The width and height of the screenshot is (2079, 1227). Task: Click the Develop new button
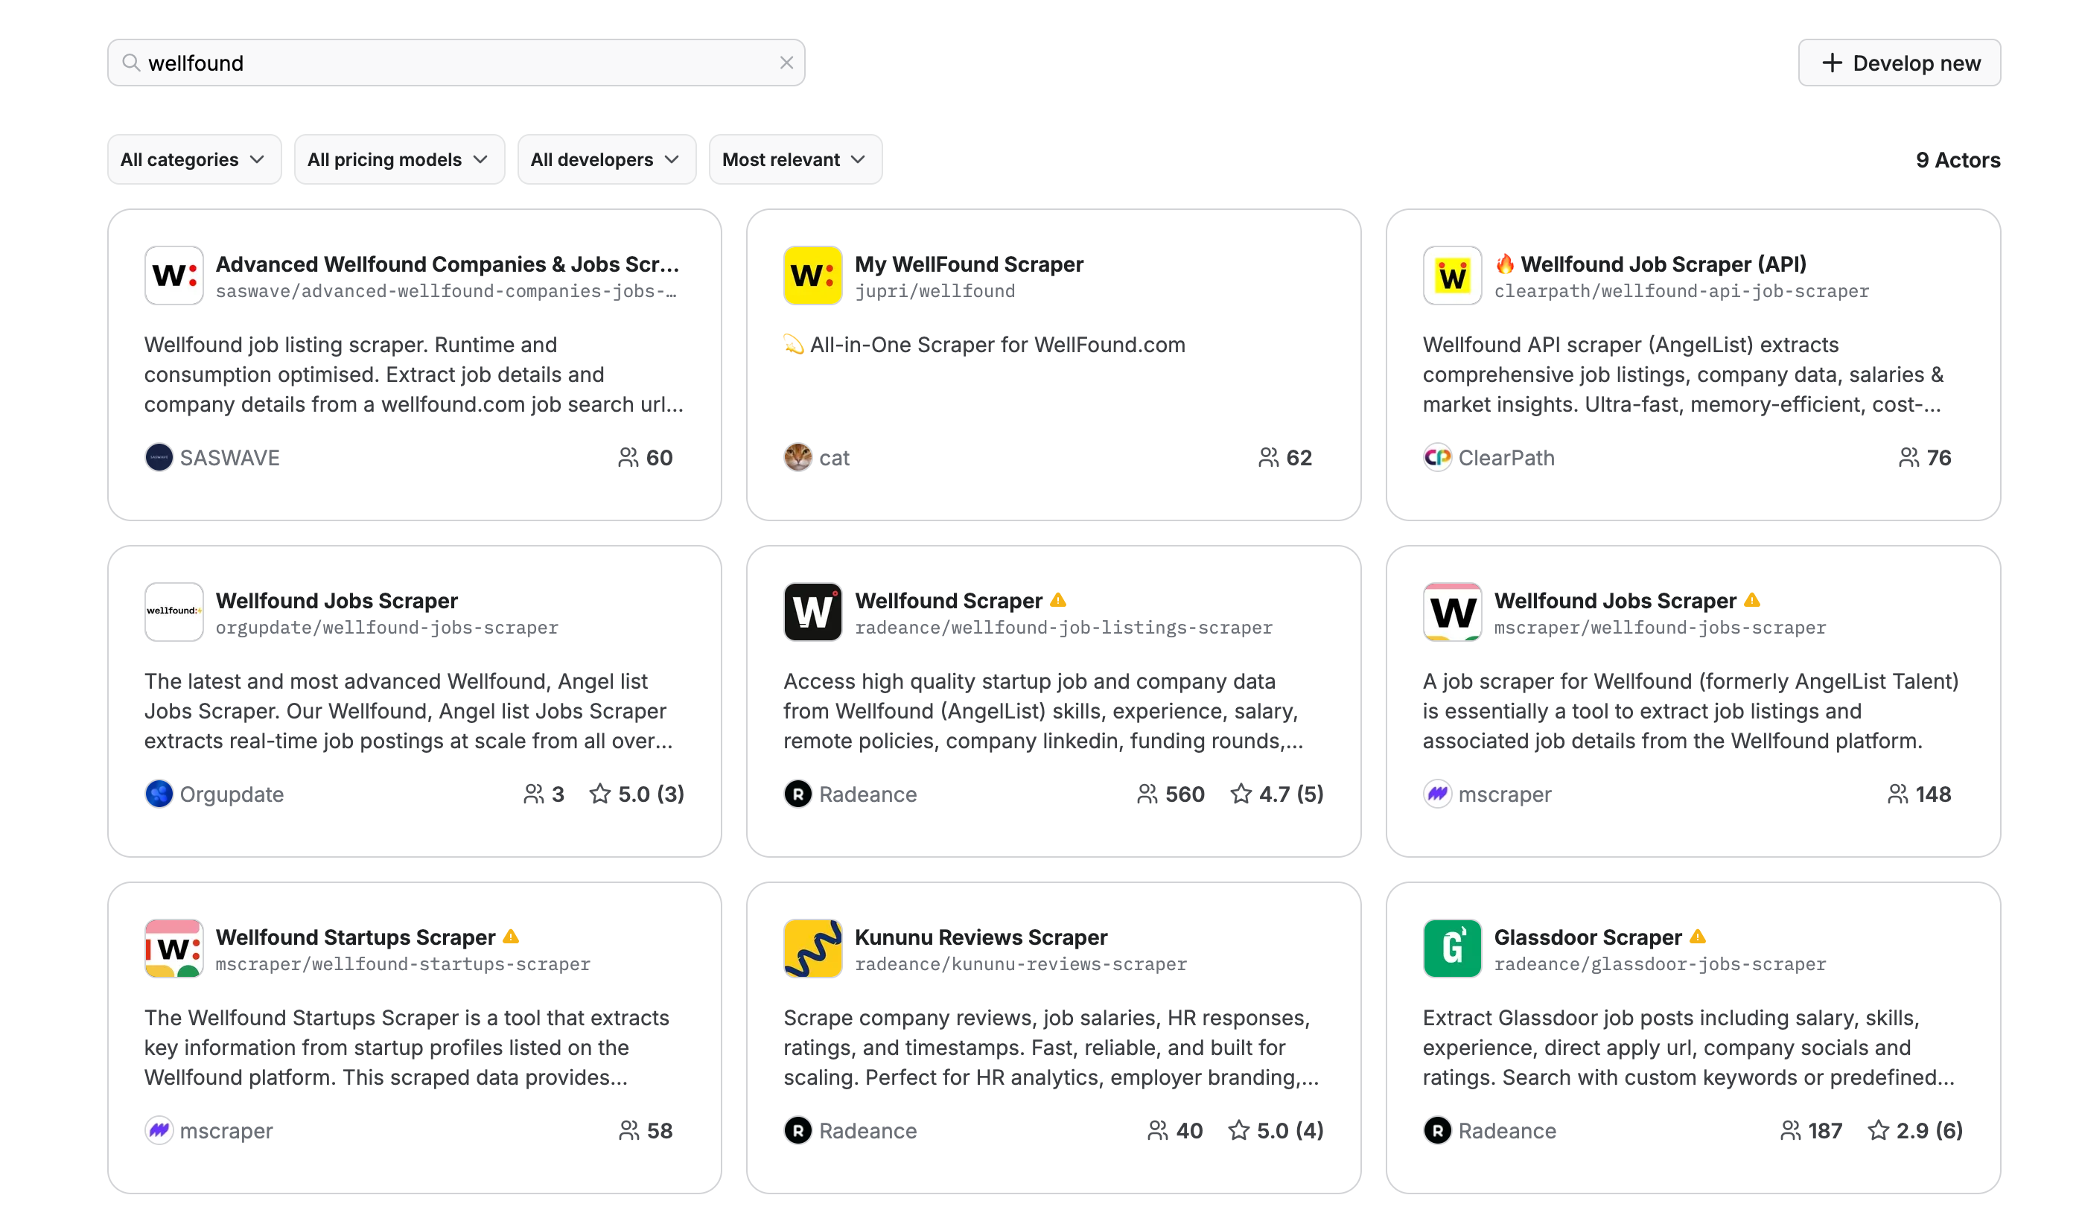[1898, 63]
